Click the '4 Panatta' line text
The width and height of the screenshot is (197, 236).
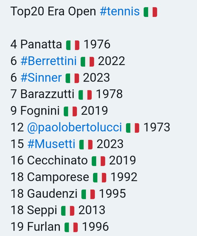pos(36,44)
